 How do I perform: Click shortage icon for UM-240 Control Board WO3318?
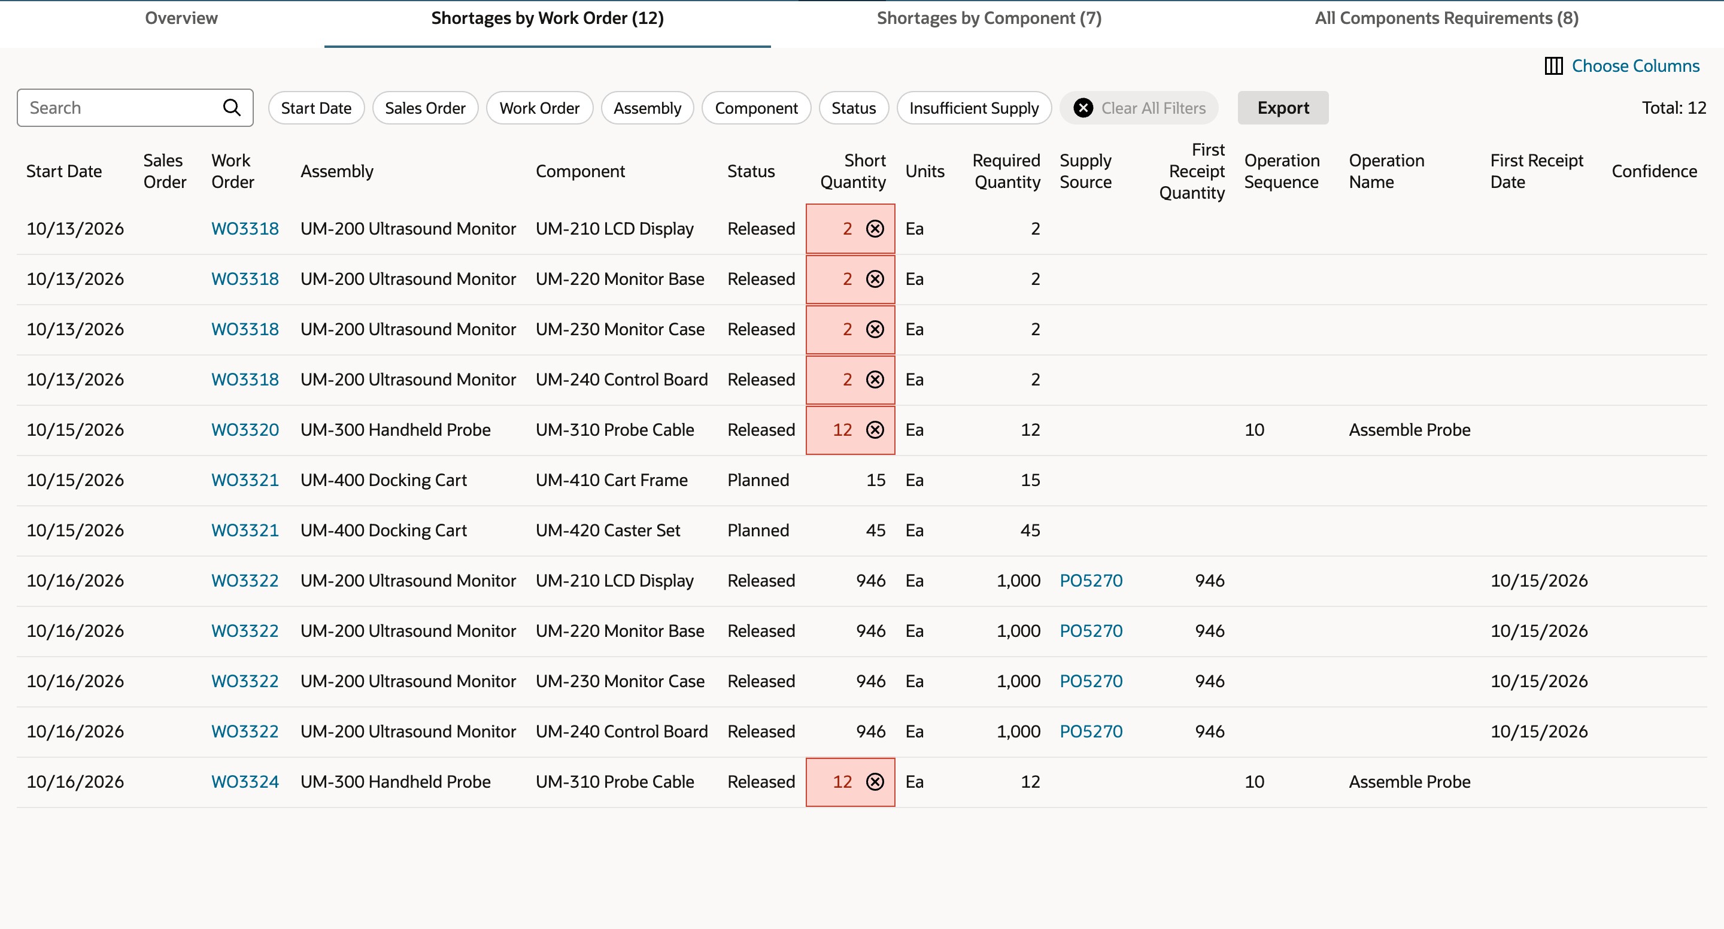tap(875, 380)
